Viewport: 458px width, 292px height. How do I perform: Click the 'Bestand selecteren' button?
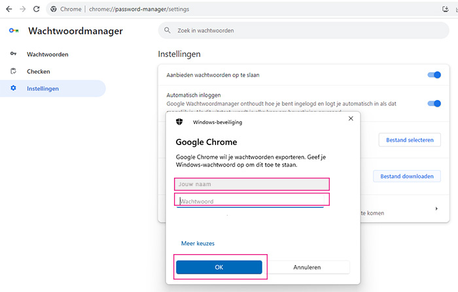pos(410,140)
